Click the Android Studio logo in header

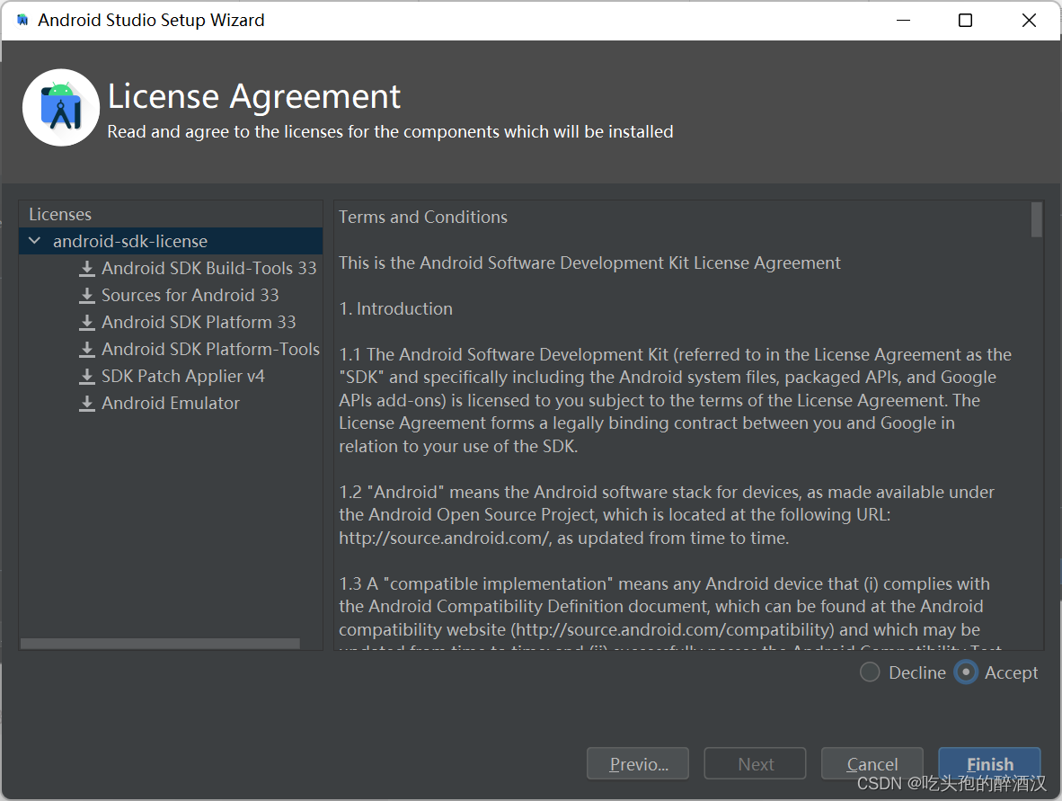coord(61,107)
